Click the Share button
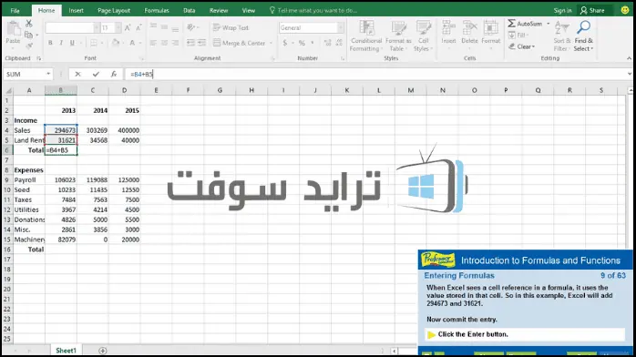 point(592,11)
